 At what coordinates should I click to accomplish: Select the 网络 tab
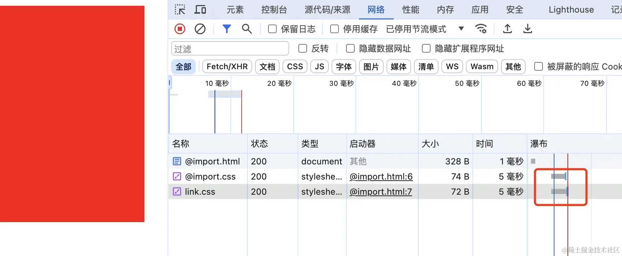(x=376, y=10)
